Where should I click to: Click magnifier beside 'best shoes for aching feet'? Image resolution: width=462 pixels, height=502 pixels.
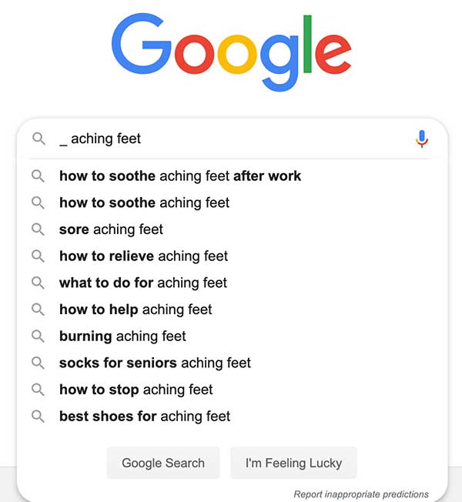coord(38,417)
